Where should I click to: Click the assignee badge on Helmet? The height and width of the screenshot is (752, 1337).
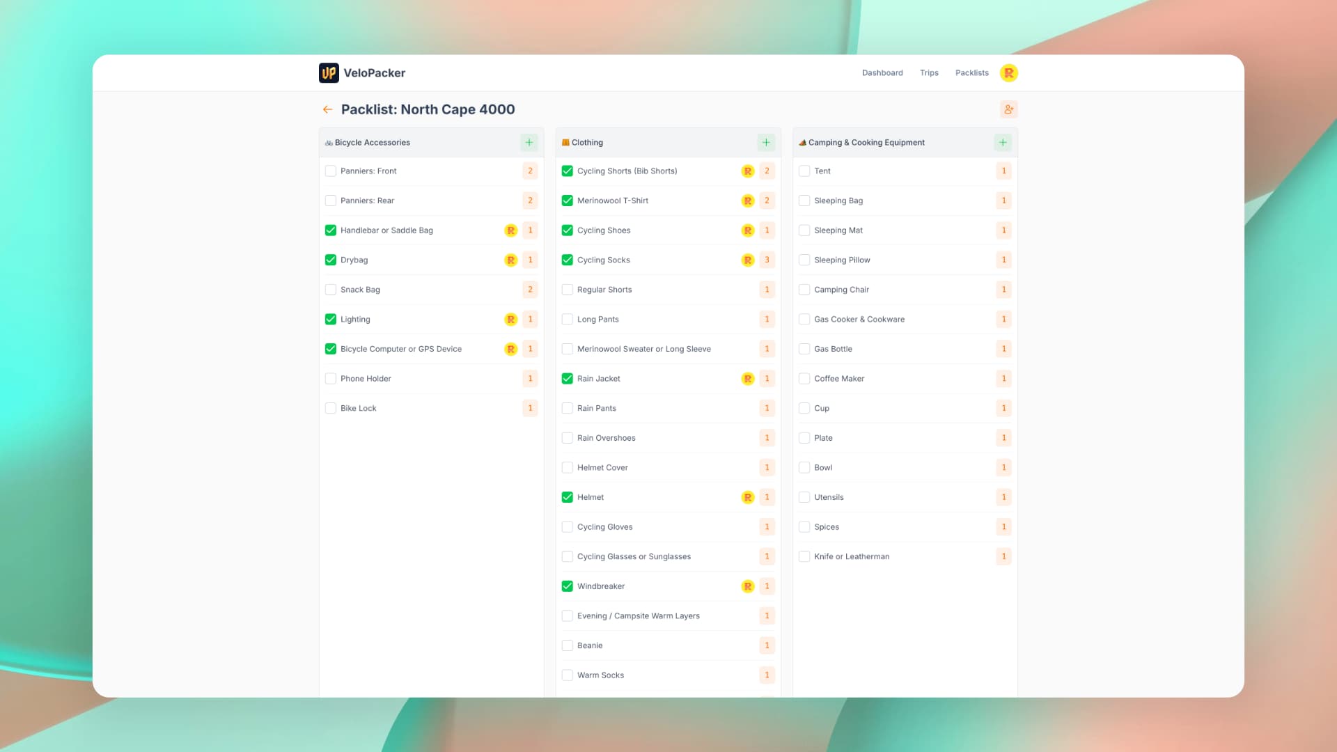point(747,497)
